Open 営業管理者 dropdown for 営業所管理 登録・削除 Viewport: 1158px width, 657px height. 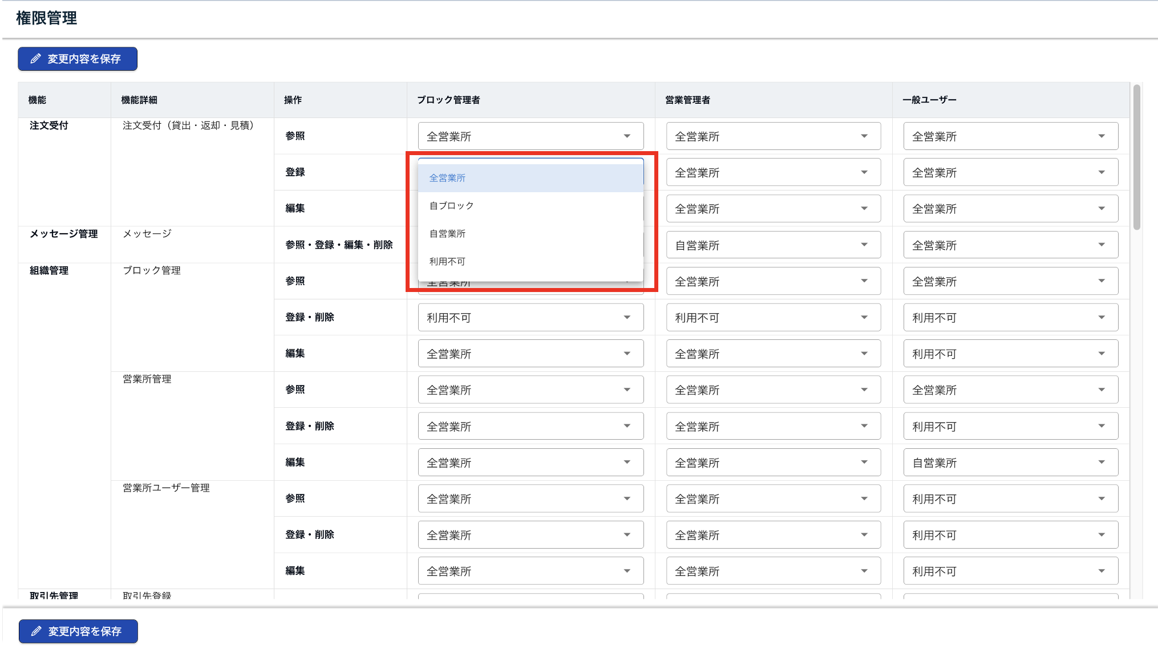[774, 426]
